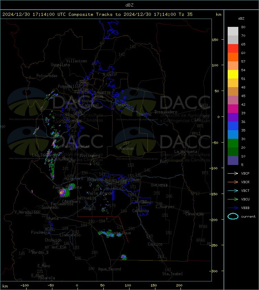
Task: Click the 'La Horqueta' map label
Action: coord(186,152)
